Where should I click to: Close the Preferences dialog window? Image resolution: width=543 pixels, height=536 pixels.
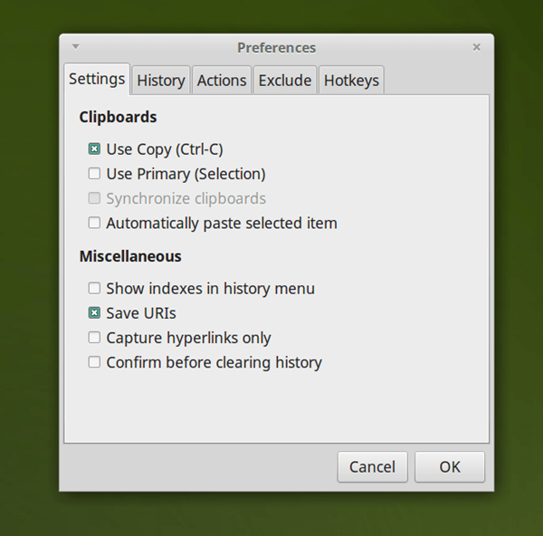point(476,47)
